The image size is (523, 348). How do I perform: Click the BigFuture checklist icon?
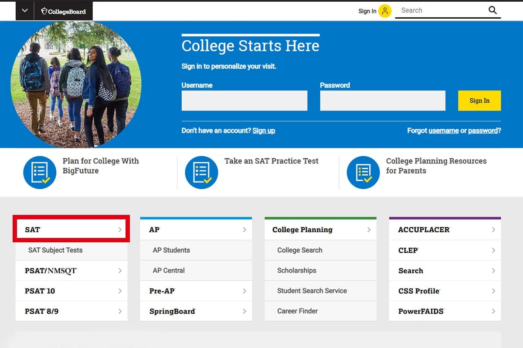click(x=40, y=172)
